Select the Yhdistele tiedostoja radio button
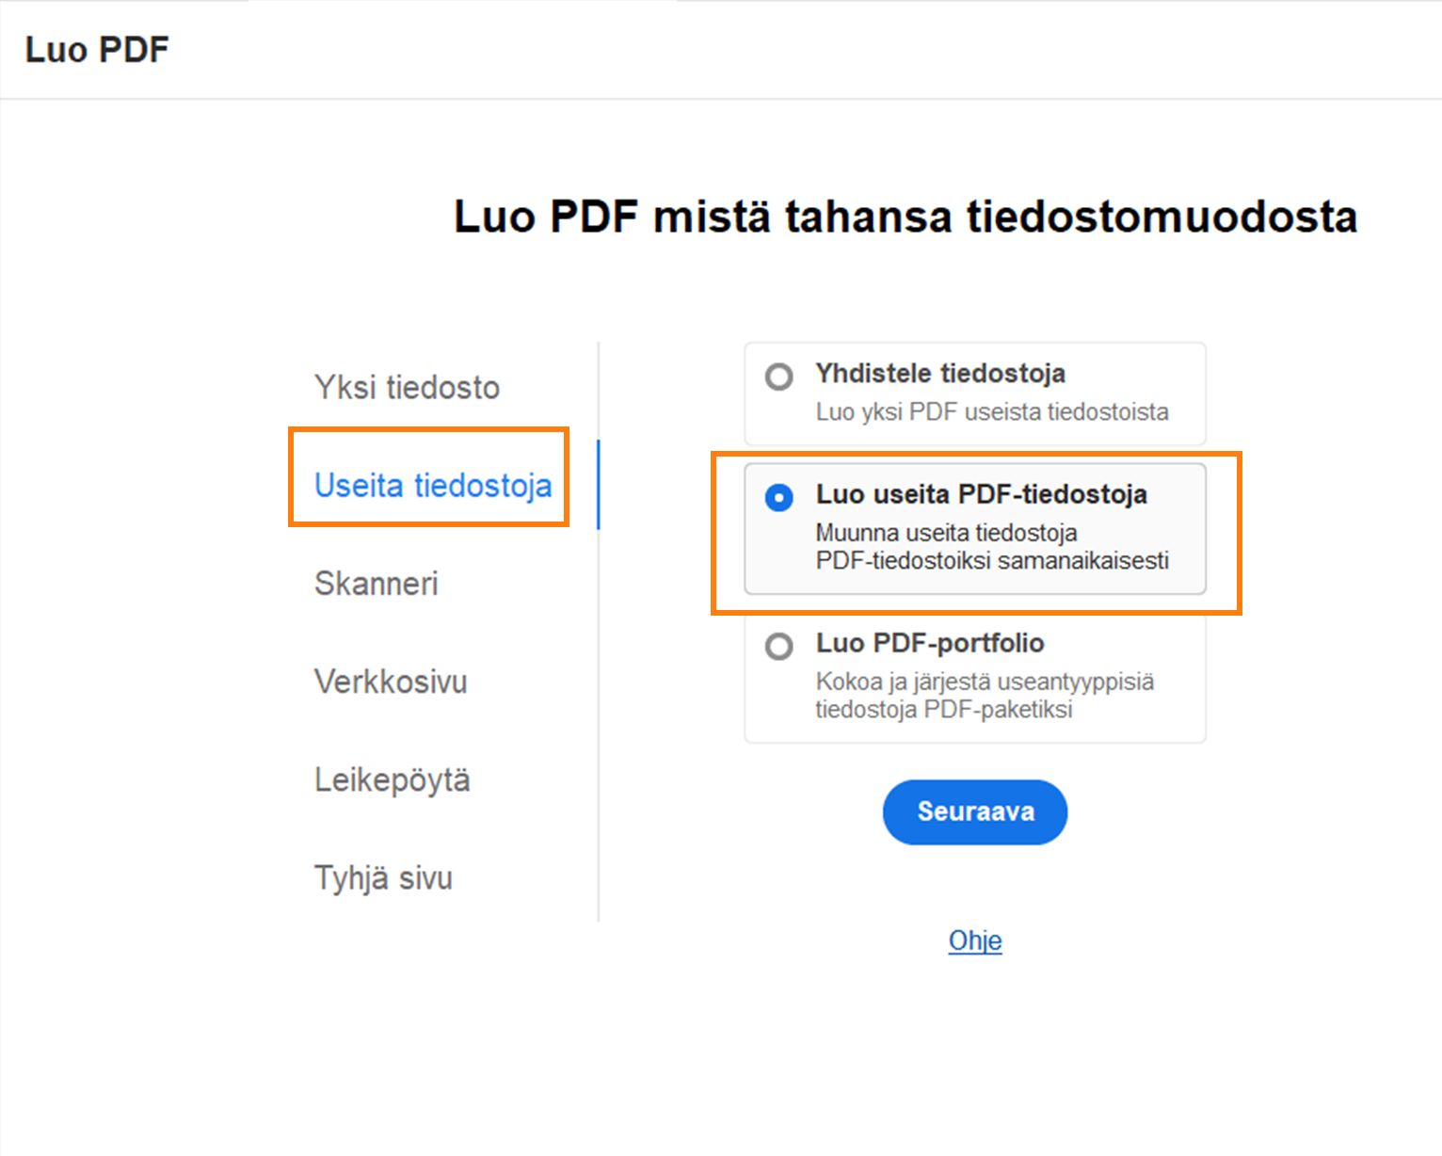This screenshot has height=1156, width=1442. pyautogui.click(x=780, y=376)
